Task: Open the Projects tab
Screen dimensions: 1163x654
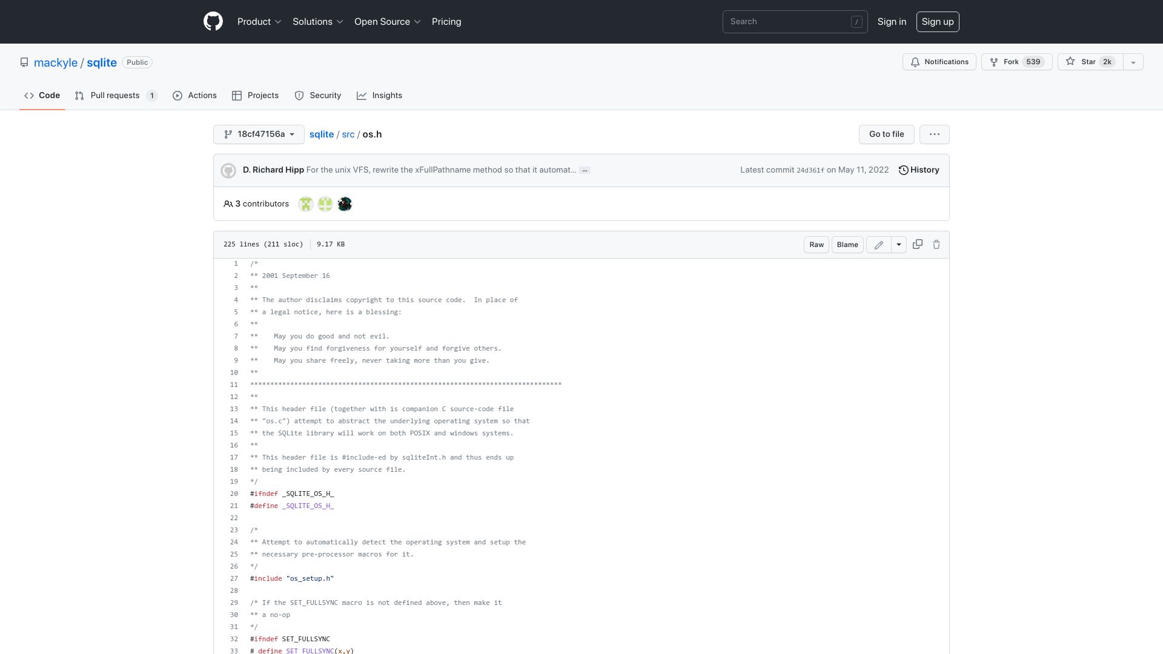Action: tap(255, 96)
